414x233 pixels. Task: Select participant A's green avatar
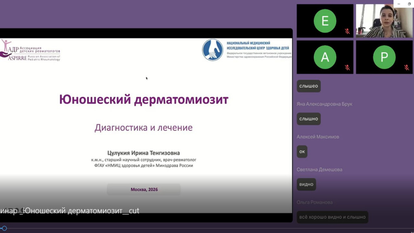[325, 57]
